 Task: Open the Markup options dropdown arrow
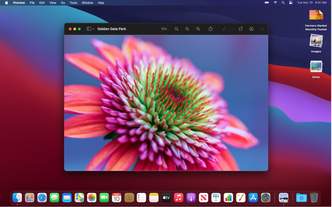point(232,29)
